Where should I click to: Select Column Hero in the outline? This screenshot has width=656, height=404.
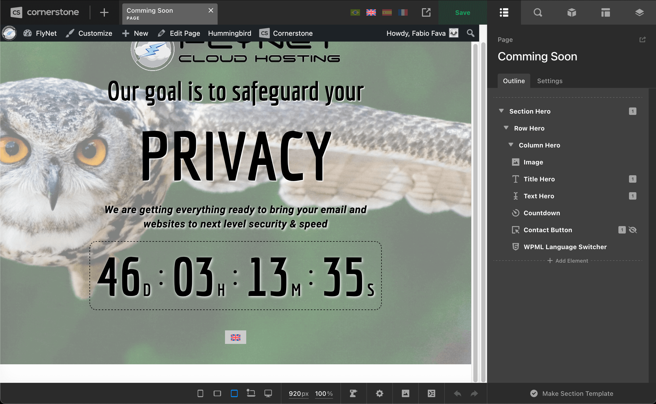[539, 145]
